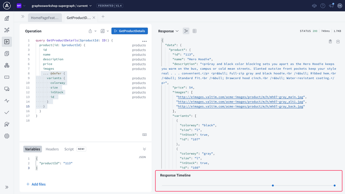Screen dimensions: 345x194
Task: Open the graph variant selector dropdown
Action: (61, 6)
